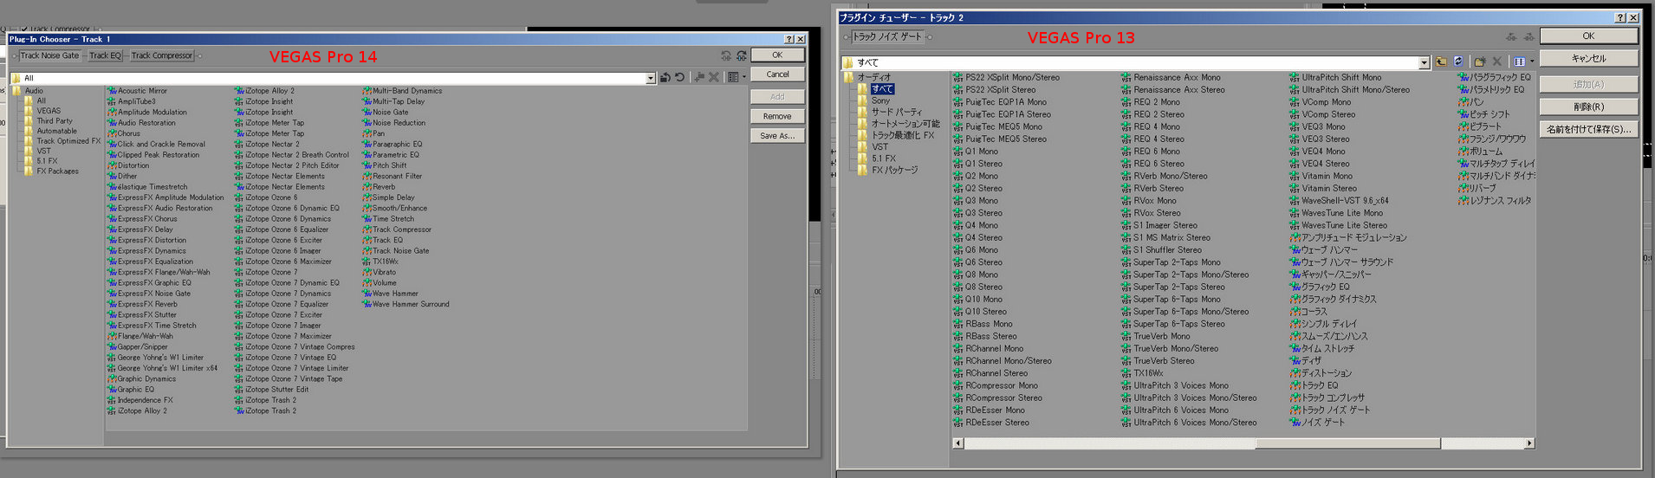1655x478 pixels.
Task: Click the scrollbar left arrow in トラック 2 list
Action: 957,443
